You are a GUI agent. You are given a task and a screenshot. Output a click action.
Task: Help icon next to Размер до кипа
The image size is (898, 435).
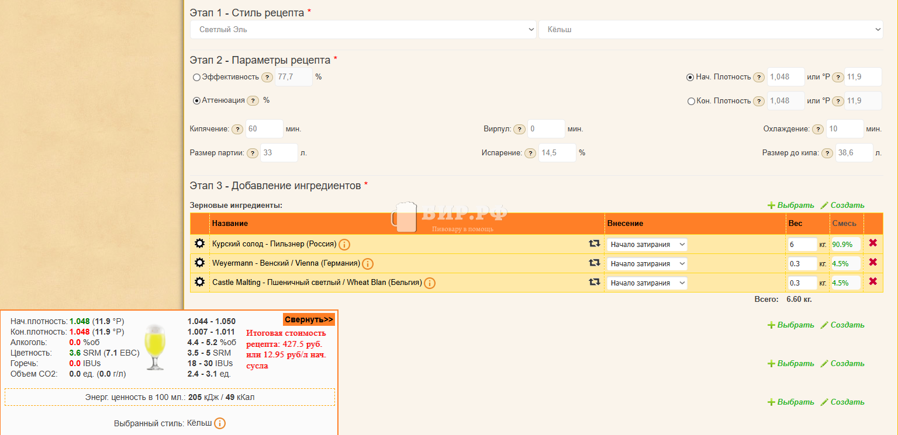point(827,153)
